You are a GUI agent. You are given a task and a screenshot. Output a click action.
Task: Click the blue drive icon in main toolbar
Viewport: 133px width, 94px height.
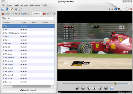tap(3, 9)
